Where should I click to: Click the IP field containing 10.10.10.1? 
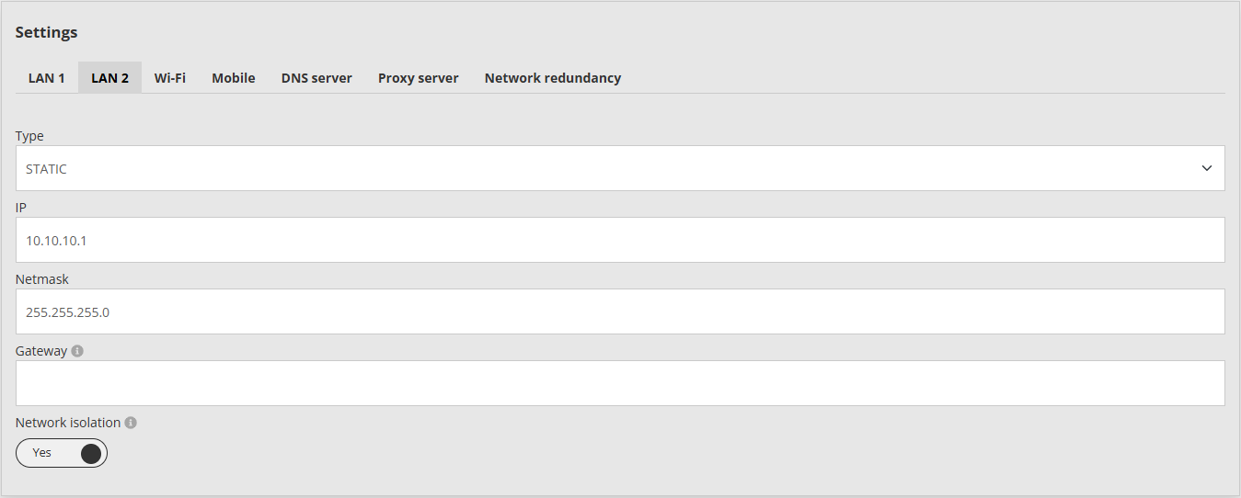point(620,240)
